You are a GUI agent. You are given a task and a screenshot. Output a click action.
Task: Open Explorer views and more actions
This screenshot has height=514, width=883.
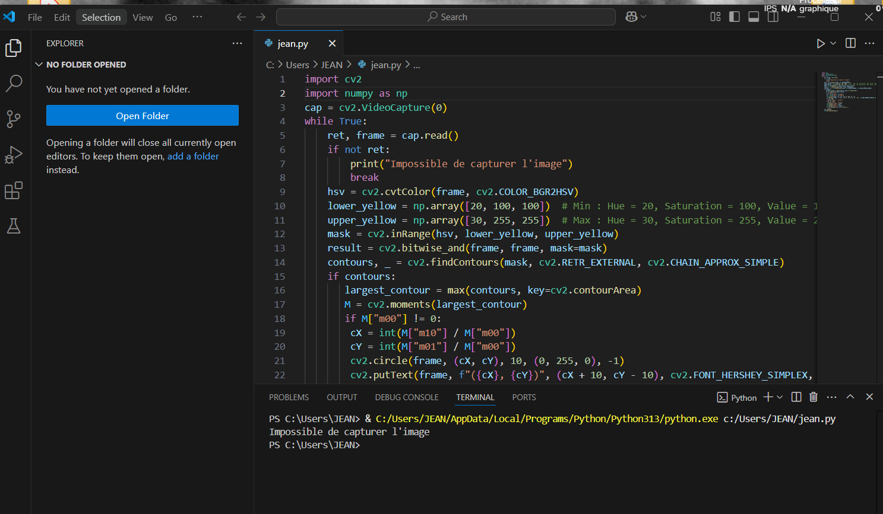coord(238,43)
